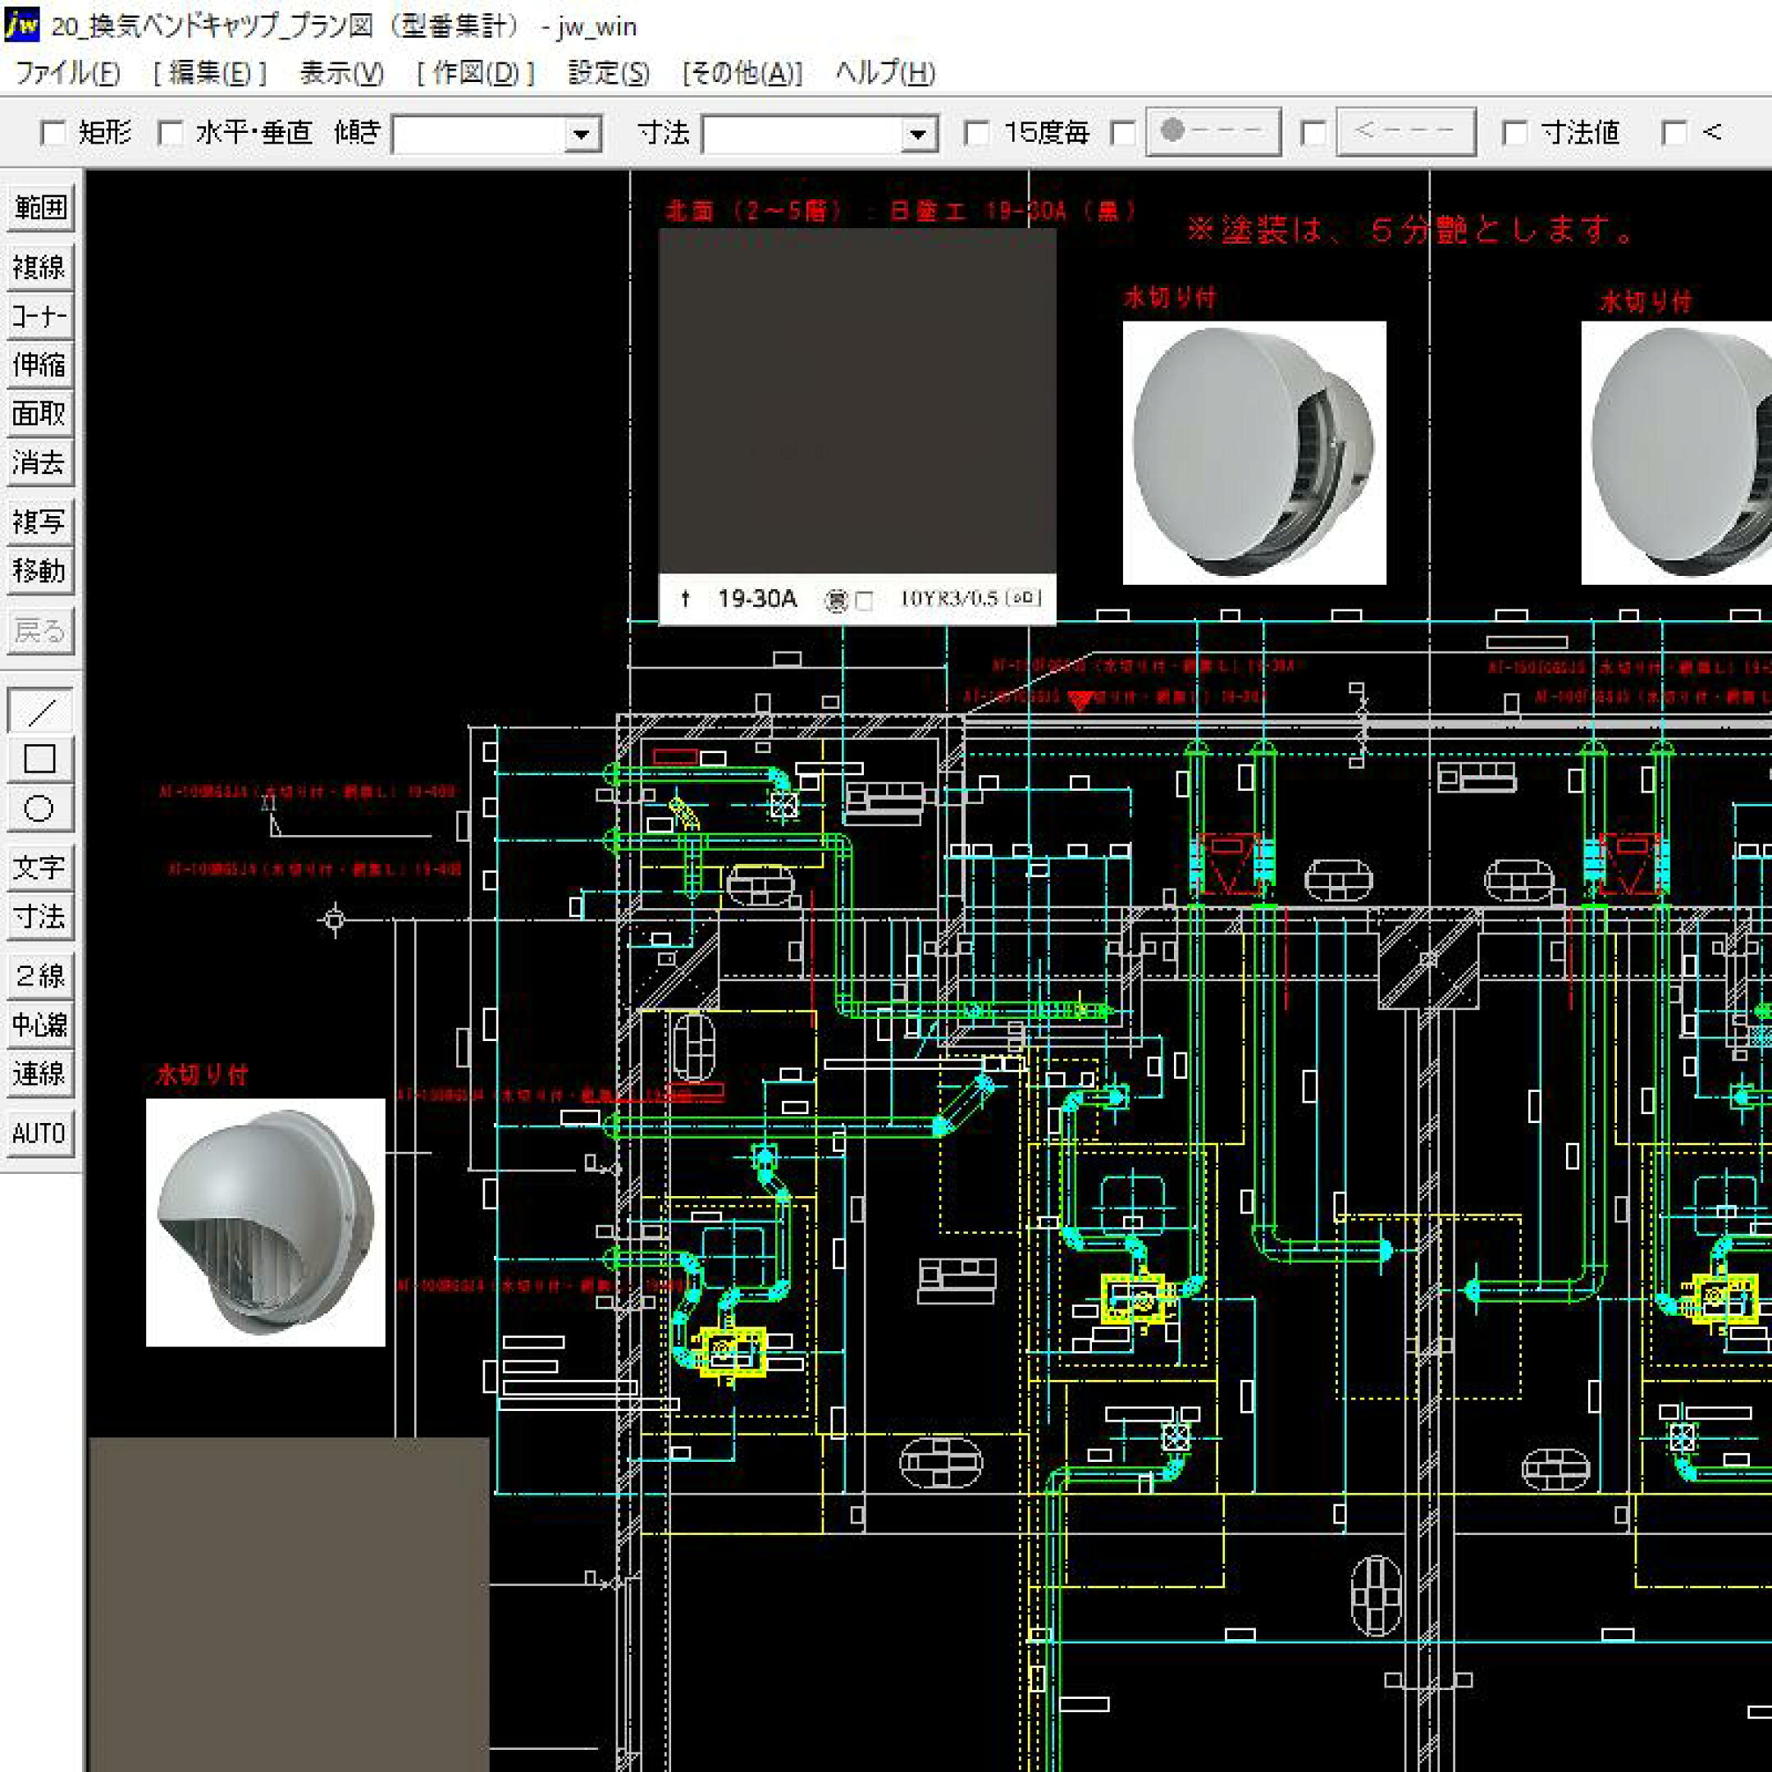This screenshot has width=1772, height=1772.
Task: Enable the 矩形 (rectangle) checkbox
Action: click(x=52, y=132)
